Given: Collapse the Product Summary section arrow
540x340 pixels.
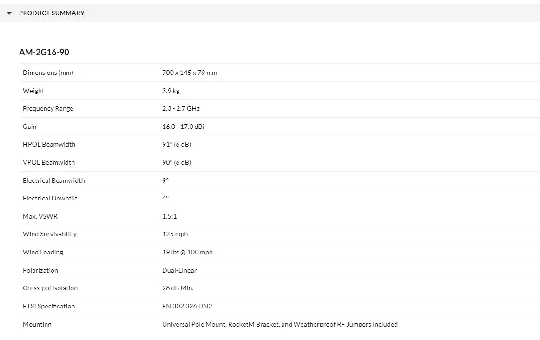Looking at the screenshot, I should tap(9, 13).
